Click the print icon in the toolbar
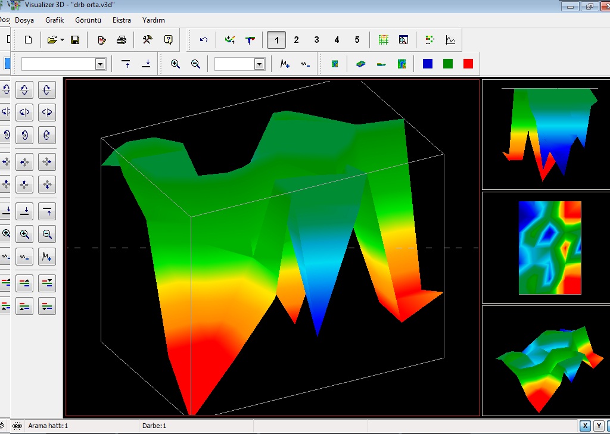The height and width of the screenshot is (434, 610). click(x=122, y=40)
